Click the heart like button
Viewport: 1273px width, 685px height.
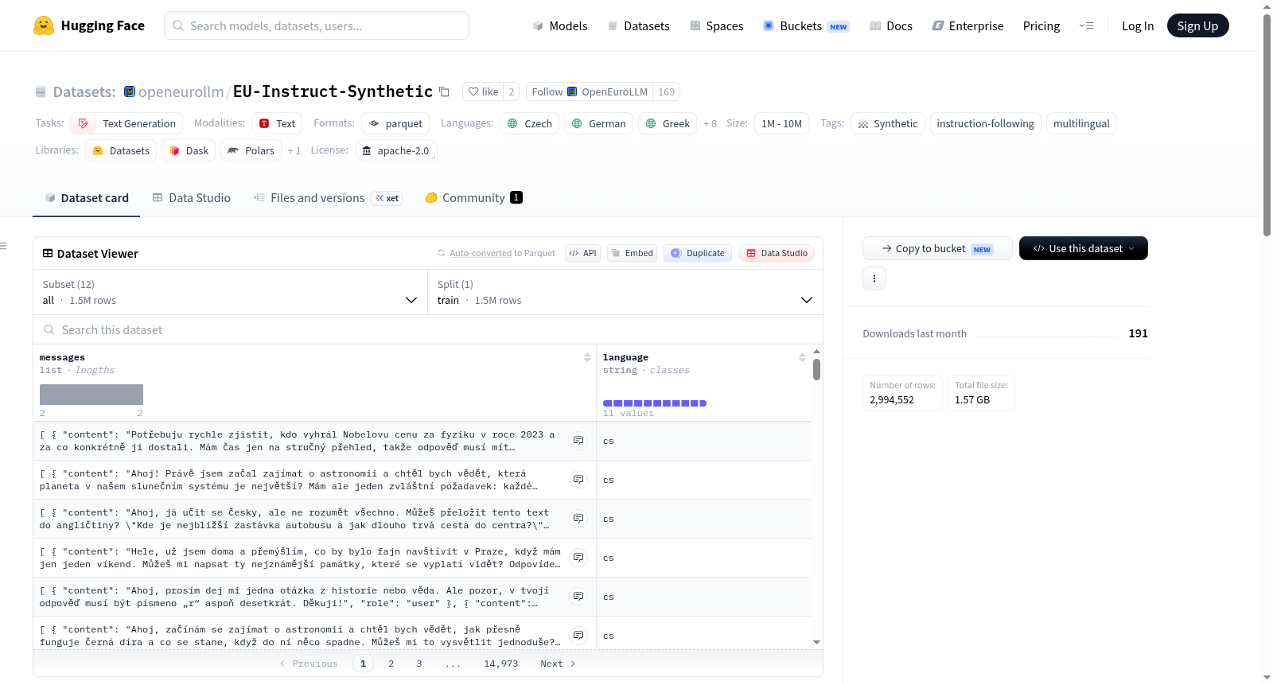click(483, 92)
